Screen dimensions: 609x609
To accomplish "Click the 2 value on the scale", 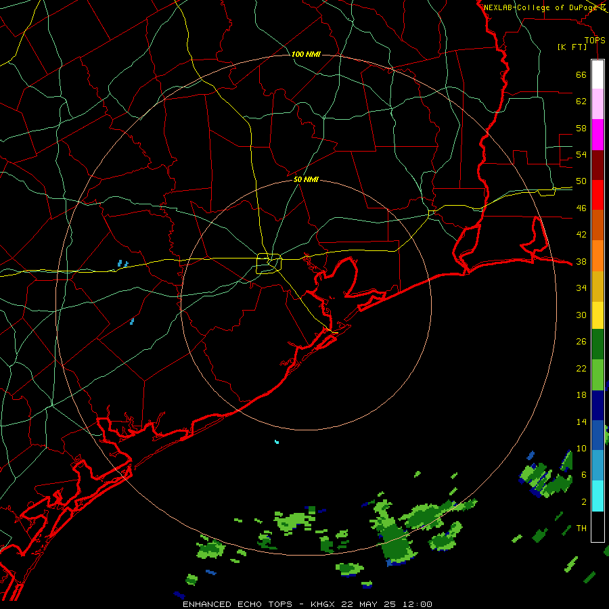I will click(584, 502).
